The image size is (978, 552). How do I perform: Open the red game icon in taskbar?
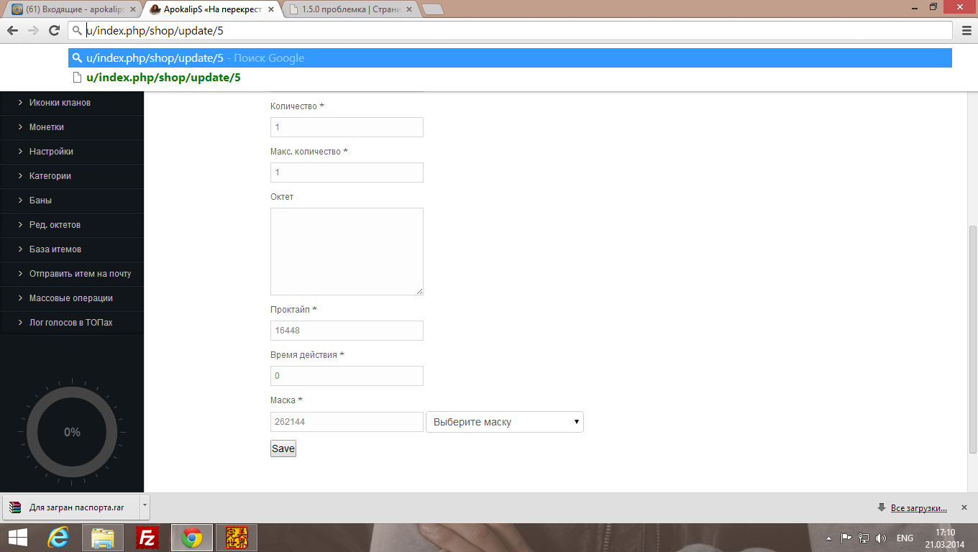click(x=237, y=538)
